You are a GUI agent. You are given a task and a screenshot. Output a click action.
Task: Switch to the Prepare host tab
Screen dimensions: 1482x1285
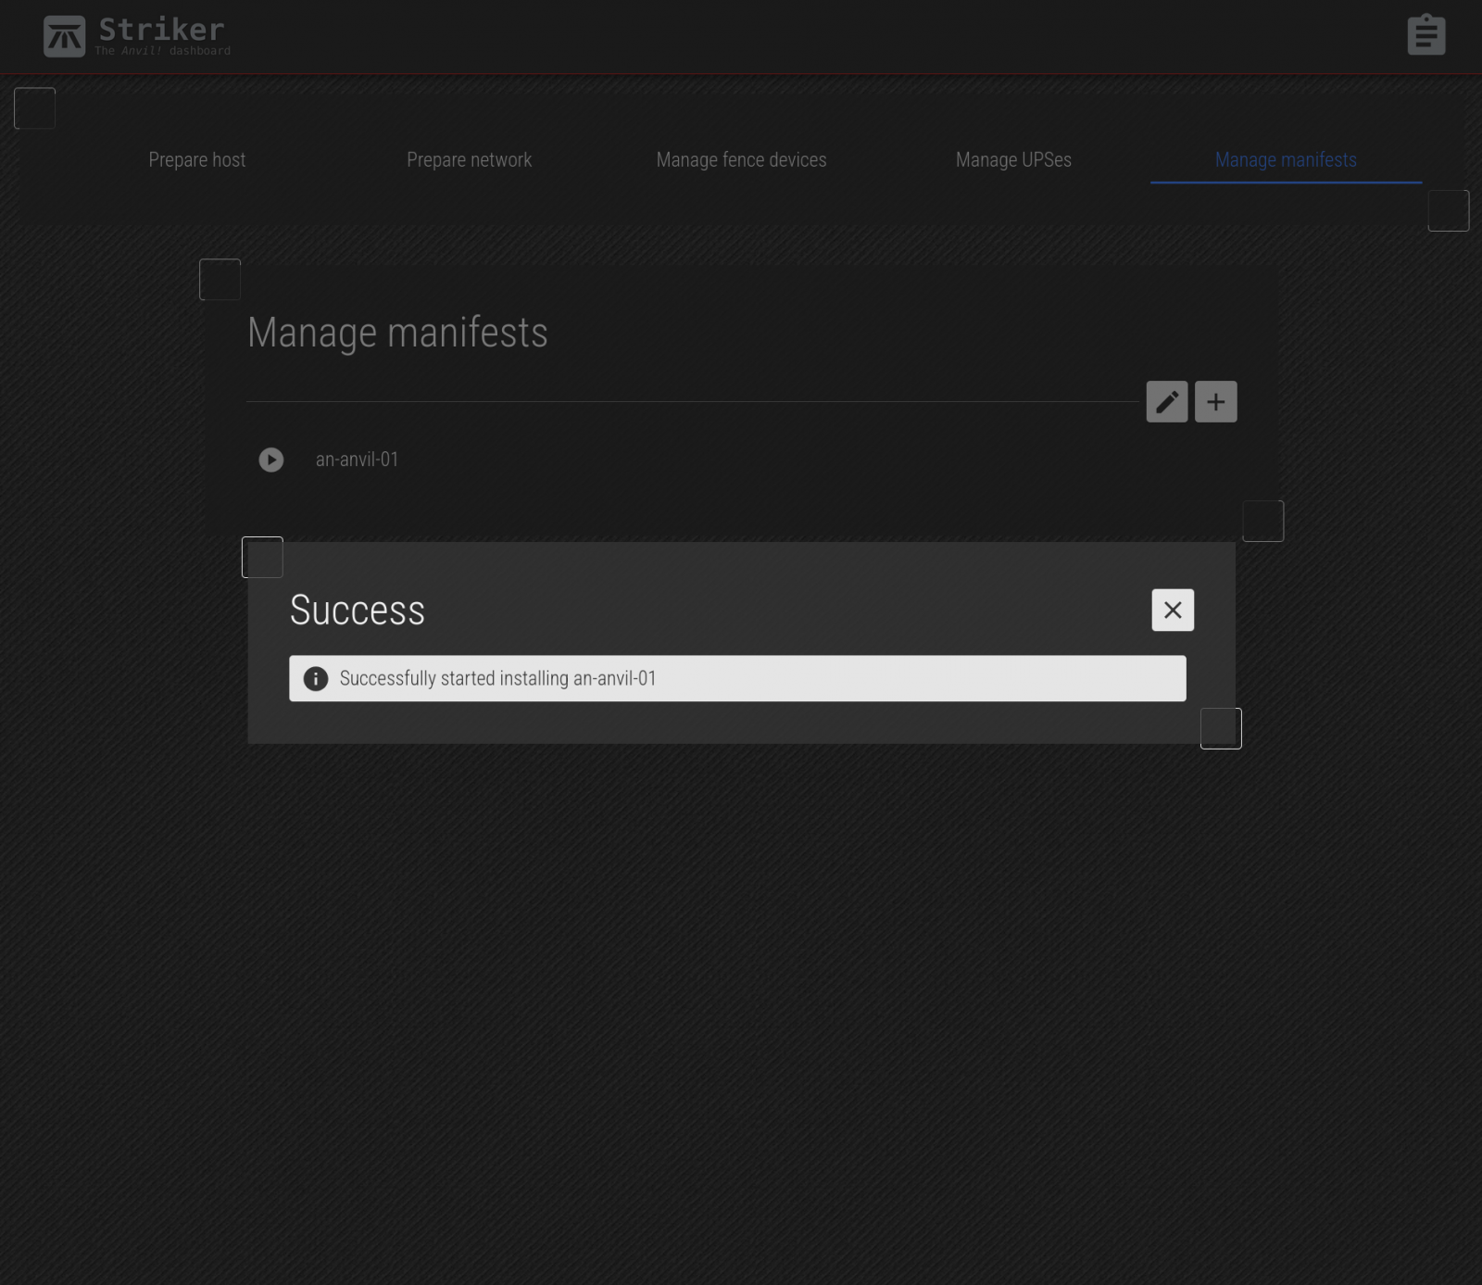point(197,160)
